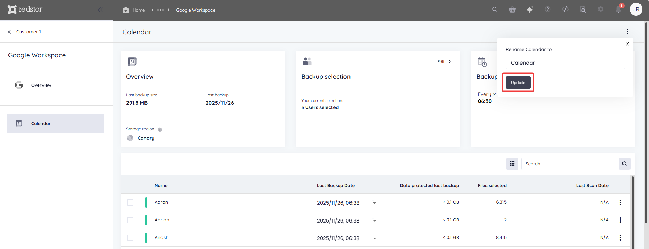Sort by Last Backup Date column header
The width and height of the screenshot is (649, 249).
336,185
